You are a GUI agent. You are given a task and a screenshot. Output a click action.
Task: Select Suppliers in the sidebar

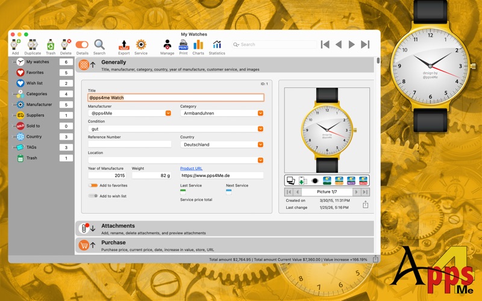(x=35, y=115)
